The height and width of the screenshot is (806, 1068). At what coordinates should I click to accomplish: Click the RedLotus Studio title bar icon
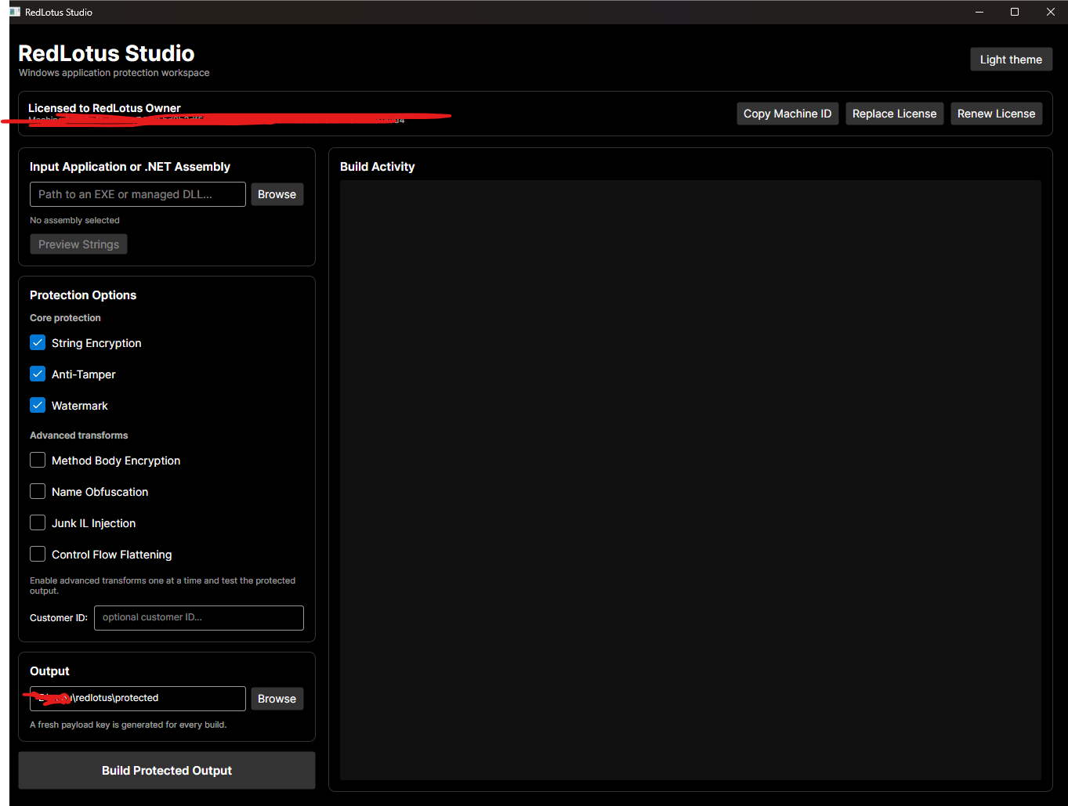[15, 12]
